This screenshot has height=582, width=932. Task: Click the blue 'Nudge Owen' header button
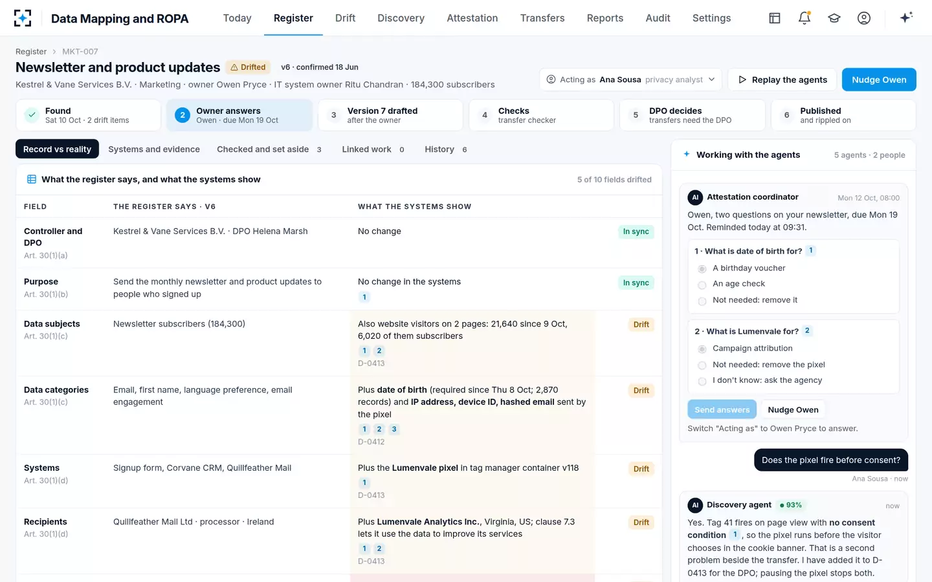879,80
